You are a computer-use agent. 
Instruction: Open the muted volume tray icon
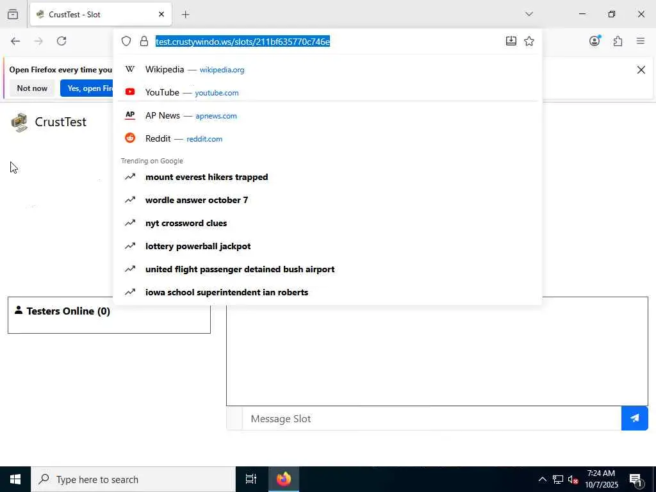point(573,479)
